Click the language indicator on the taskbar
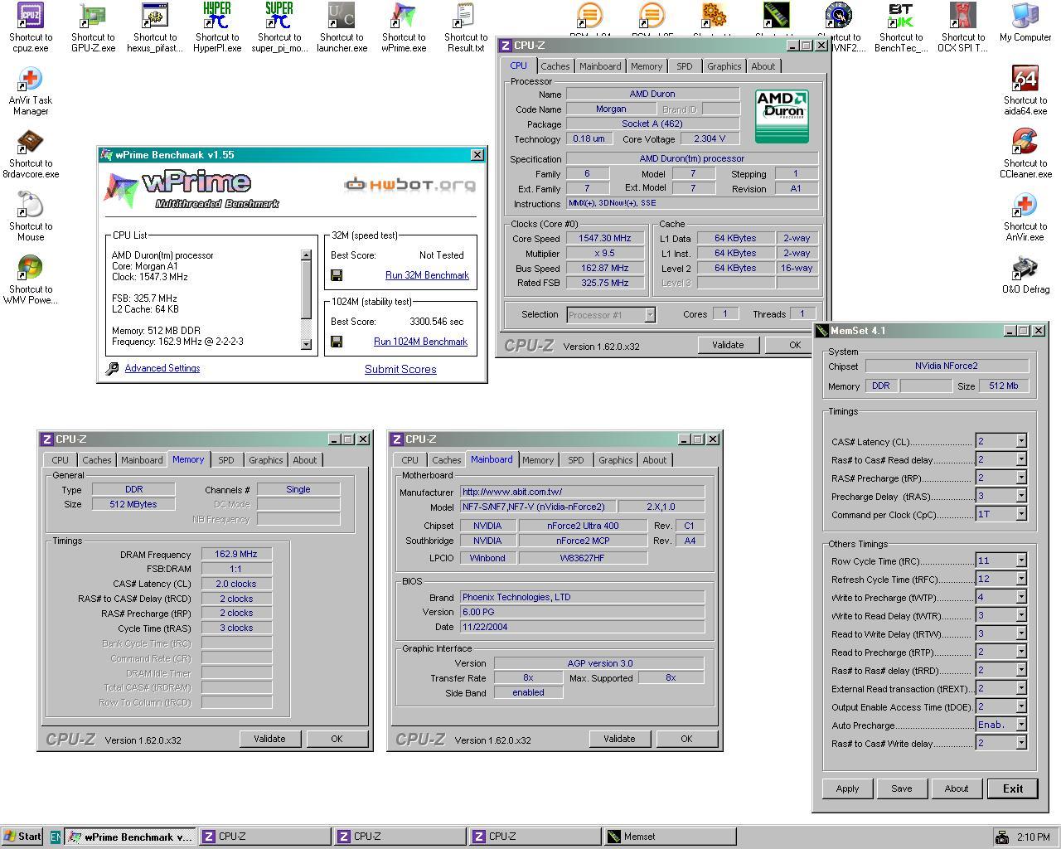Image resolution: width=1061 pixels, height=849 pixels. tap(56, 837)
